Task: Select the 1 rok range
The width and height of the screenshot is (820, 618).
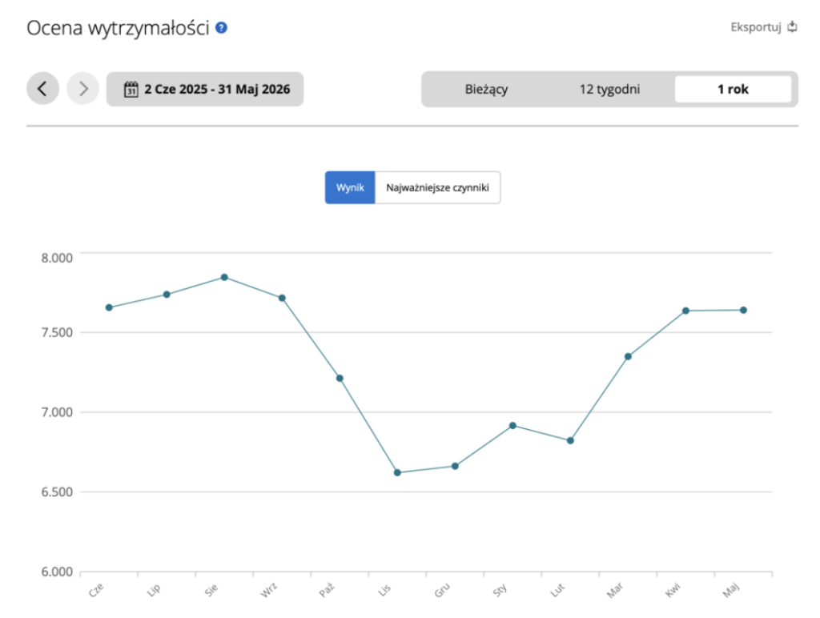Action: (733, 90)
